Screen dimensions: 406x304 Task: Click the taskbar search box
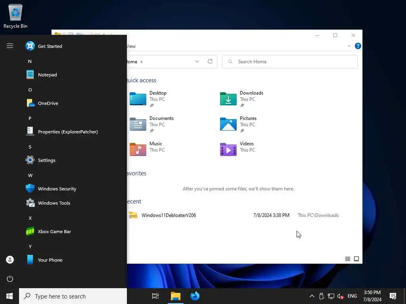73,296
